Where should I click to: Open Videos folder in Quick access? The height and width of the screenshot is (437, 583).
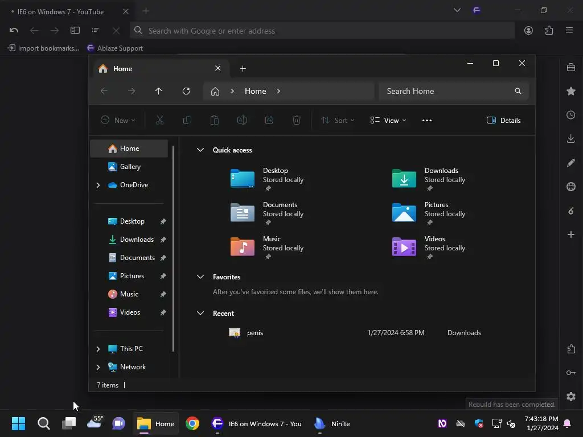[428, 247]
